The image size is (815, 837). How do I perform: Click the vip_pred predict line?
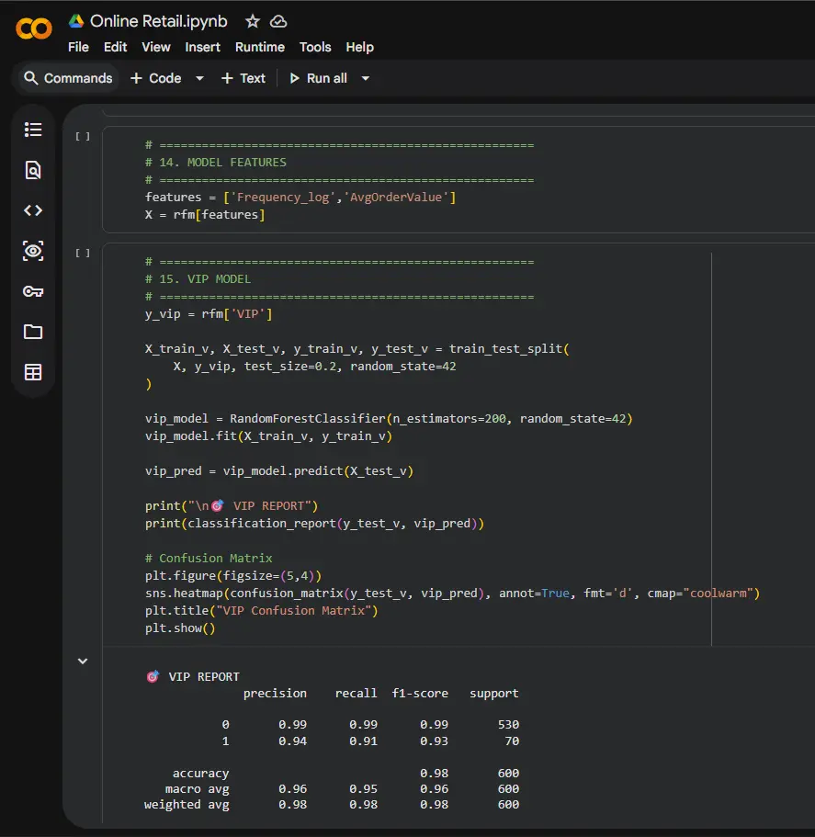coord(279,470)
